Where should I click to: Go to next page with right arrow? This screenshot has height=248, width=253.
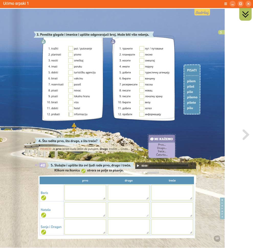246,135
